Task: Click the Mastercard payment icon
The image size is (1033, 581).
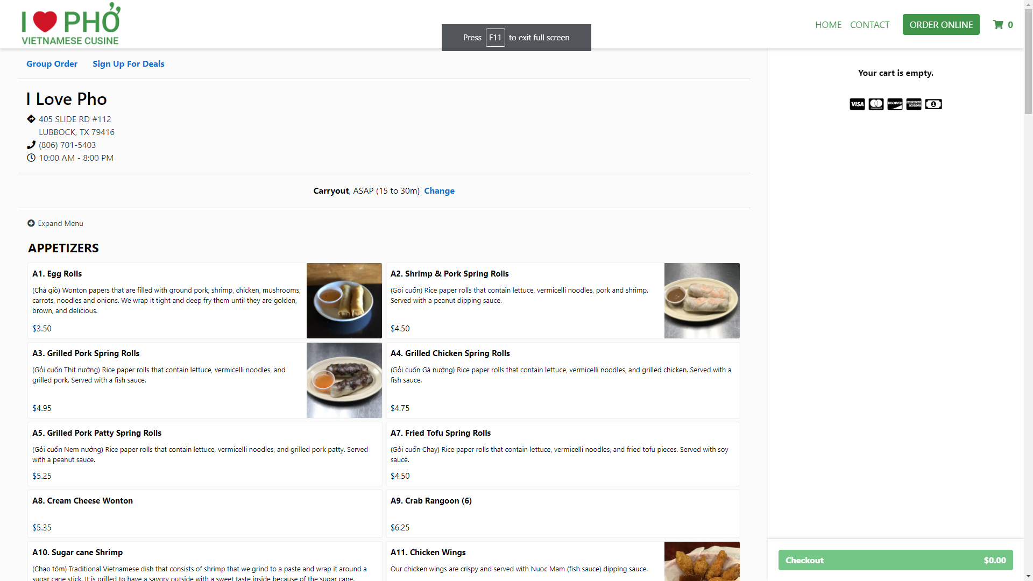Action: pyautogui.click(x=876, y=104)
